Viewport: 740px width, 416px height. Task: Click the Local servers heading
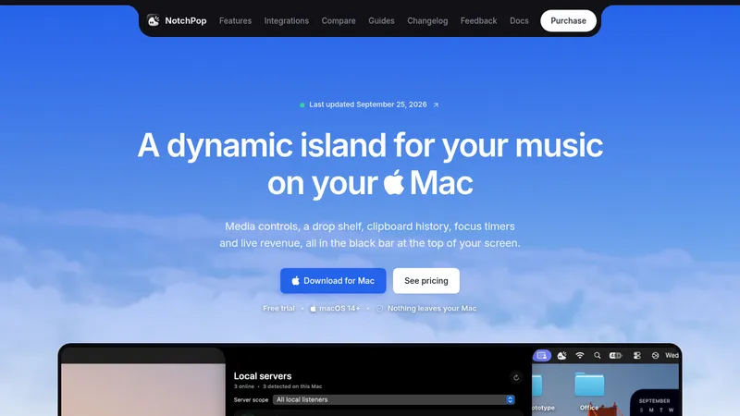pos(263,376)
